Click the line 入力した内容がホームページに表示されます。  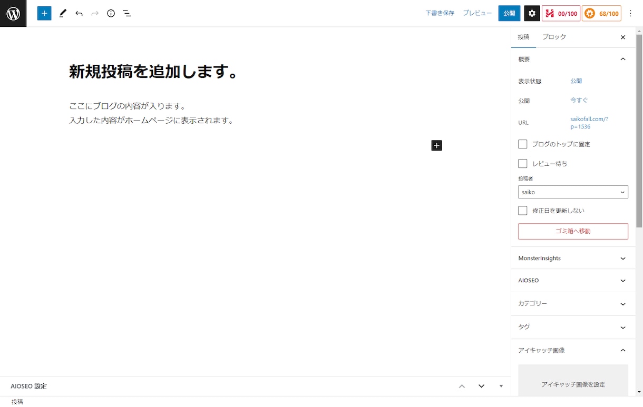pyautogui.click(x=151, y=120)
